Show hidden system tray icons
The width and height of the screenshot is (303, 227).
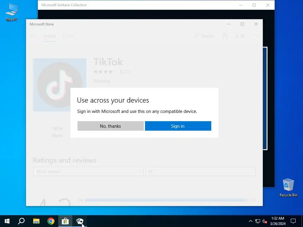[250, 221]
